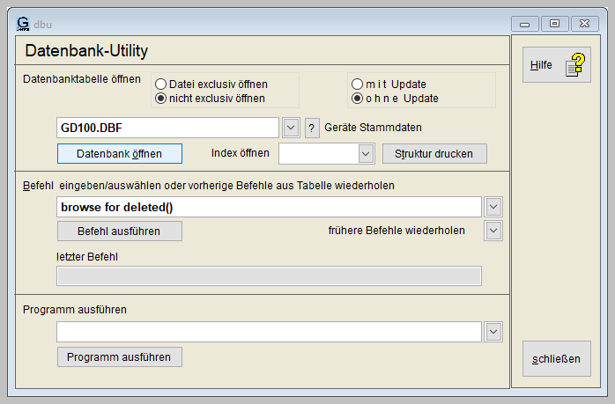Click the Hilfe button with question mark icon
The width and height of the screenshot is (615, 404).
(556, 65)
